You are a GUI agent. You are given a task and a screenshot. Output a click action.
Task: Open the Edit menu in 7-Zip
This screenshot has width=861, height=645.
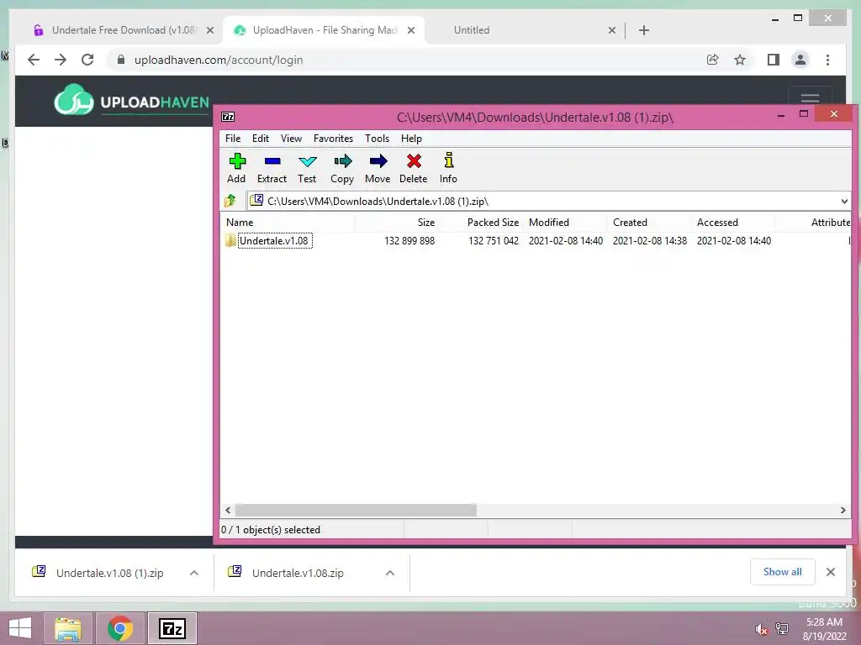point(261,139)
